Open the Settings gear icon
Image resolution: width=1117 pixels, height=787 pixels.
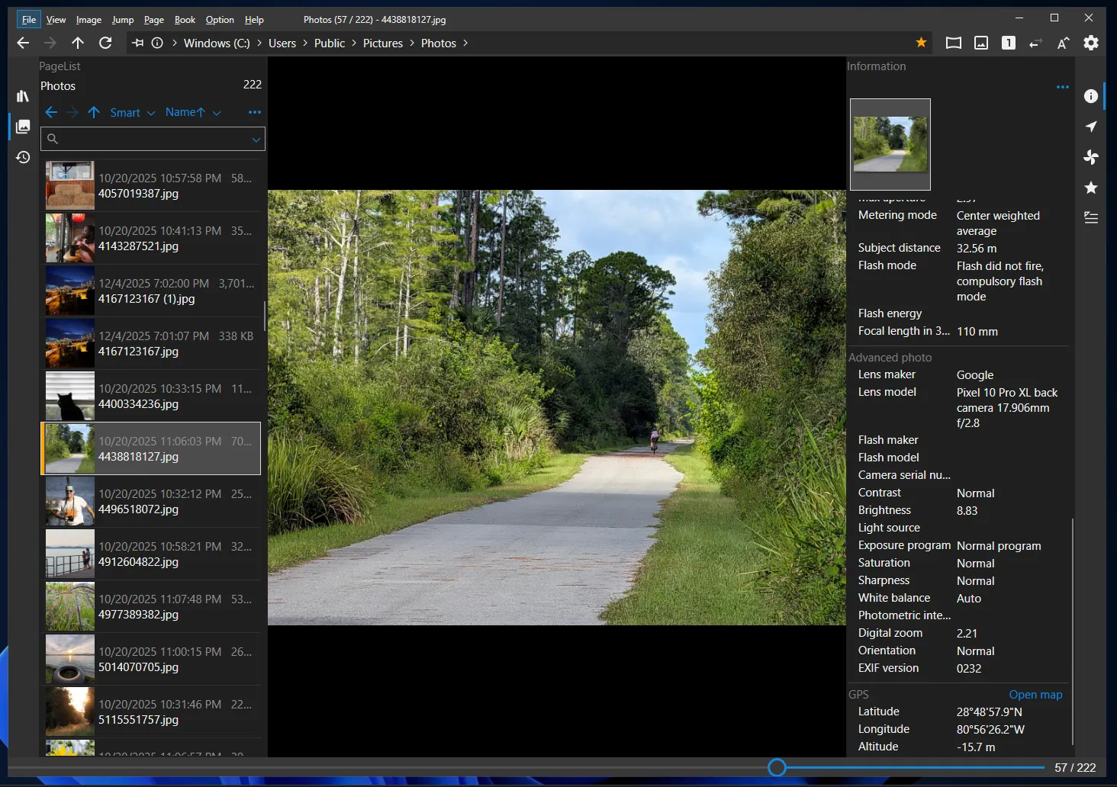point(1091,43)
